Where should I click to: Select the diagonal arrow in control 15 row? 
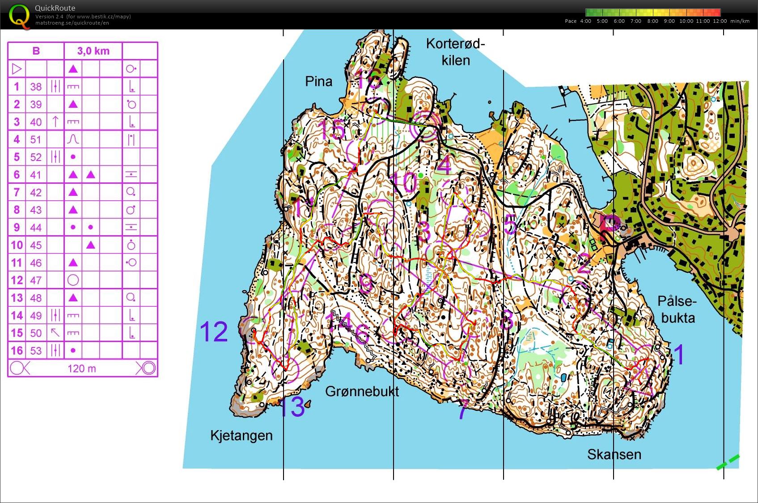[x=55, y=333]
